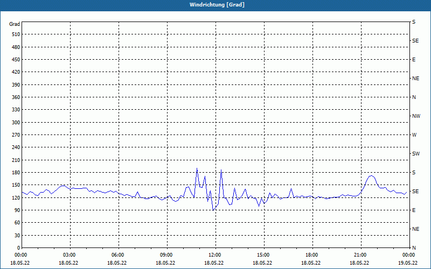The height and width of the screenshot is (269, 431).
Task: Click the blue line's highest peak before 12:00
Action: [197, 168]
